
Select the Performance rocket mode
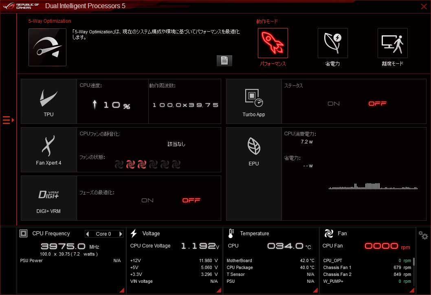coord(273,43)
